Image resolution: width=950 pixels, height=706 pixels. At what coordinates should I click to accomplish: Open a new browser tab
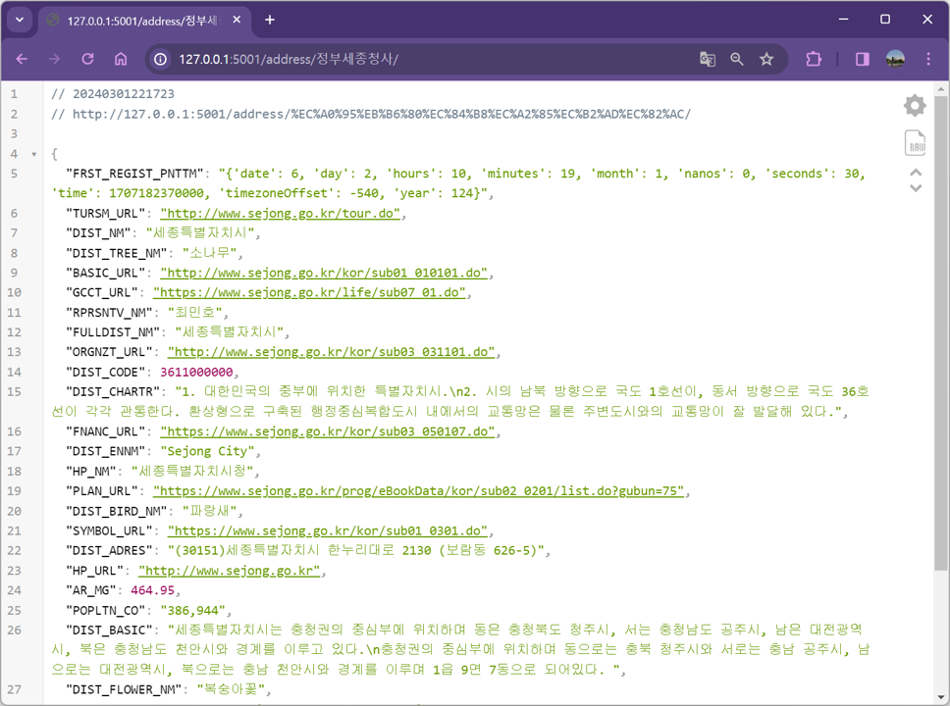[x=270, y=20]
